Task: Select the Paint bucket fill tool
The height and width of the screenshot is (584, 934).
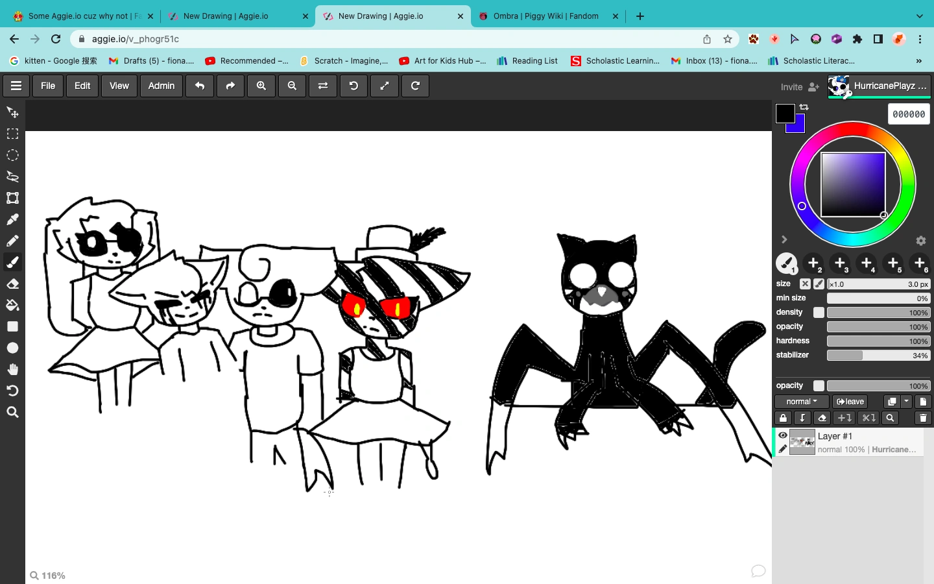Action: pos(12,305)
